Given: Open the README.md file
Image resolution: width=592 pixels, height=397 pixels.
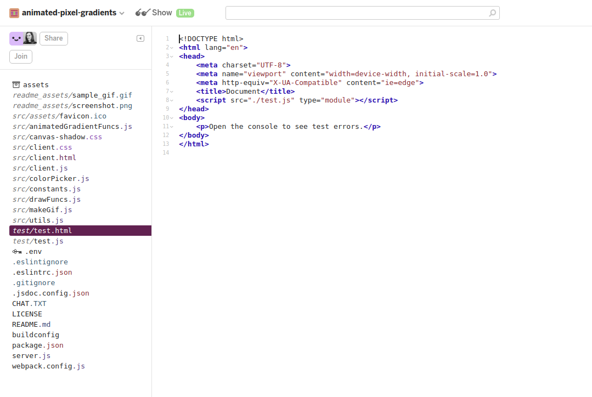Looking at the screenshot, I should (31, 325).
